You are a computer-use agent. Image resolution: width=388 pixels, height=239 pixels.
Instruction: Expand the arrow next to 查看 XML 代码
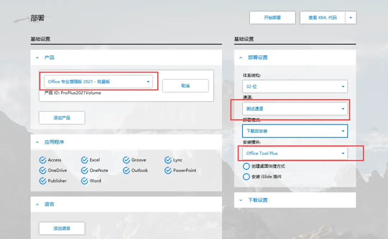click(351, 18)
